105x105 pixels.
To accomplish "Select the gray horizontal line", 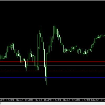I will pos(52,65).
